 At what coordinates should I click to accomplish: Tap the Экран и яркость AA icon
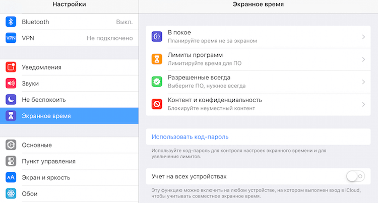[11, 177]
